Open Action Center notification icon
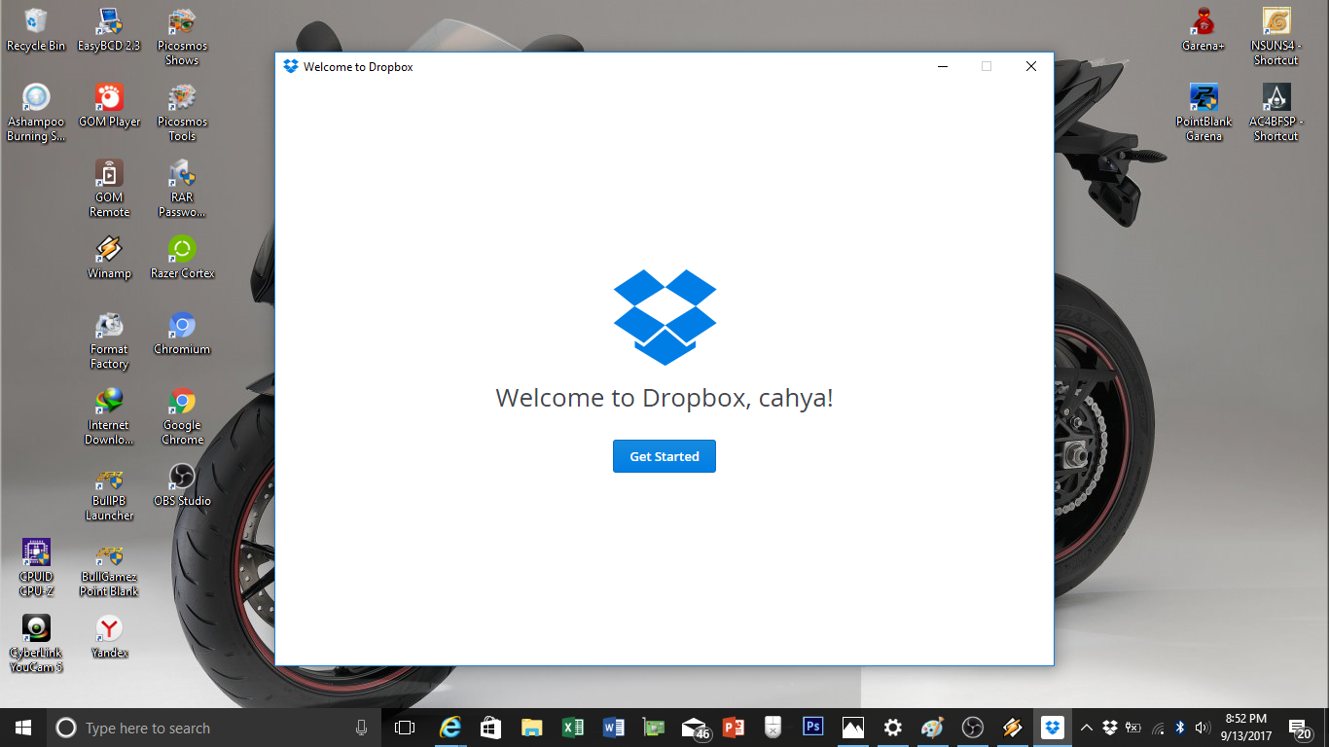Screen dimensions: 1329x747 point(1301,728)
